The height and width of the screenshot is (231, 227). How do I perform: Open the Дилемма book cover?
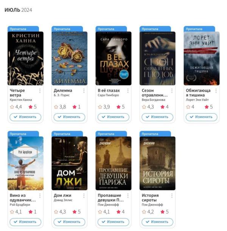pos(70,58)
